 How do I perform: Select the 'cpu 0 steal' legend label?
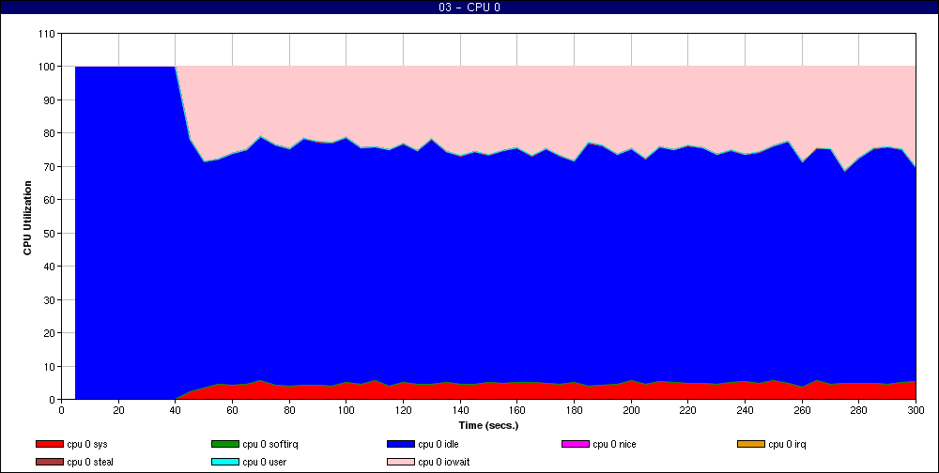(90, 463)
